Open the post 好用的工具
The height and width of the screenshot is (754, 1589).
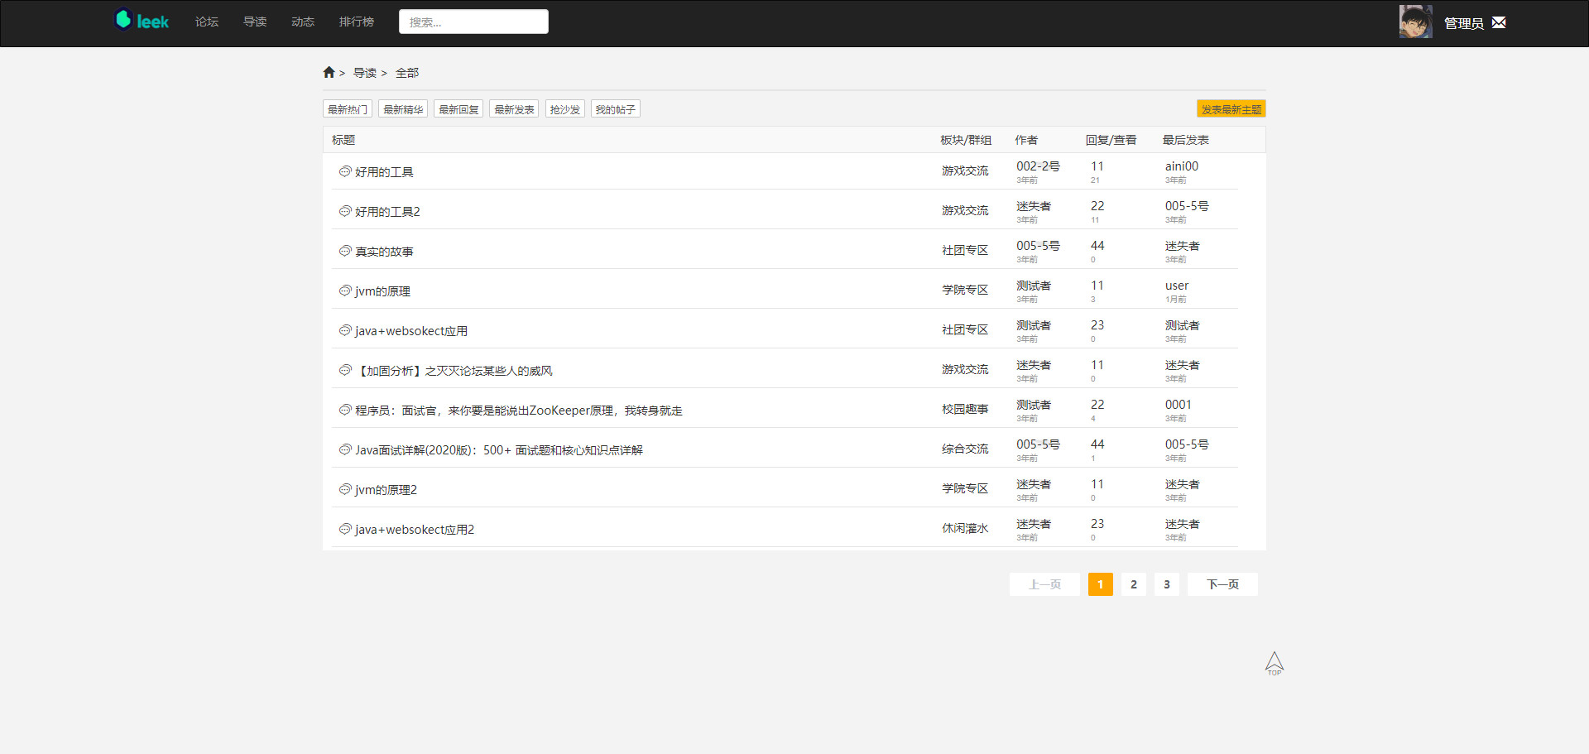point(384,172)
